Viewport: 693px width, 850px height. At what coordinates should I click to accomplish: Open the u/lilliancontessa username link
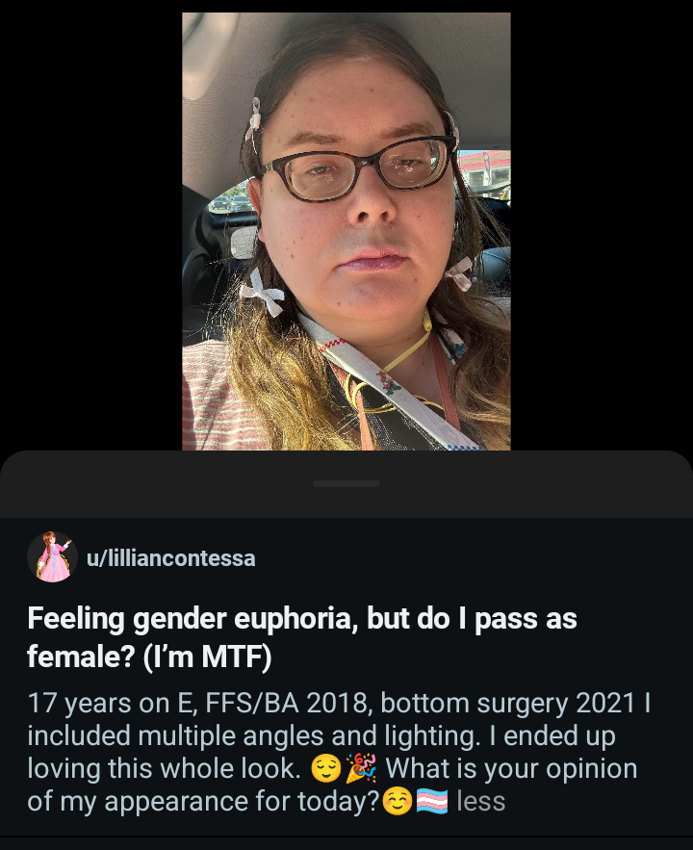coord(170,557)
